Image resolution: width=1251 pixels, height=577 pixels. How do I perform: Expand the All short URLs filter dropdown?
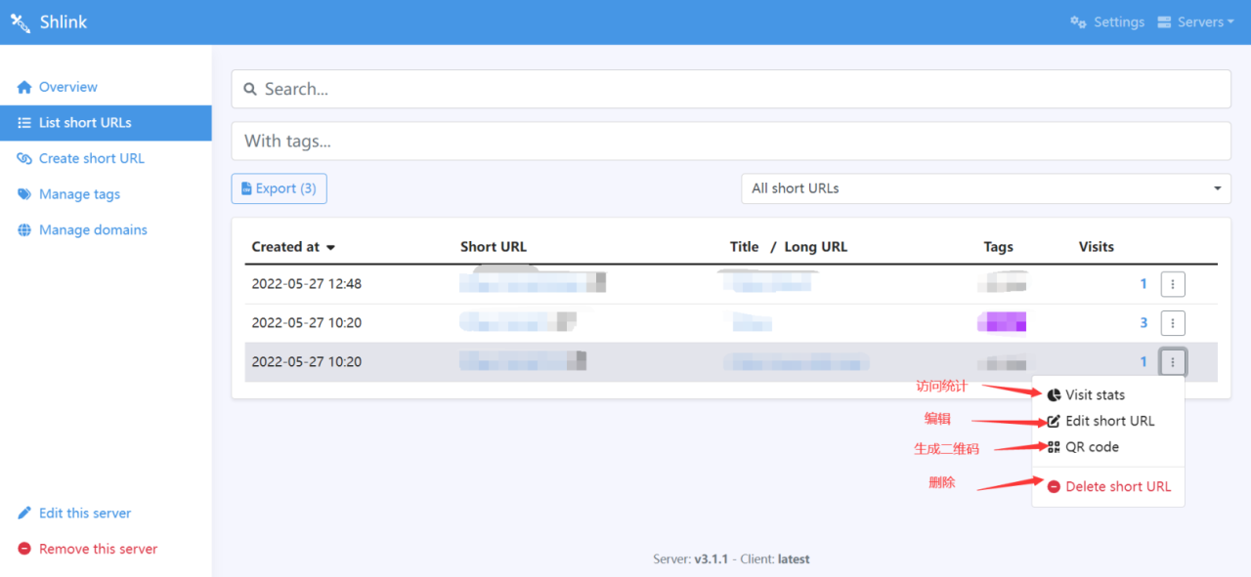coord(985,188)
